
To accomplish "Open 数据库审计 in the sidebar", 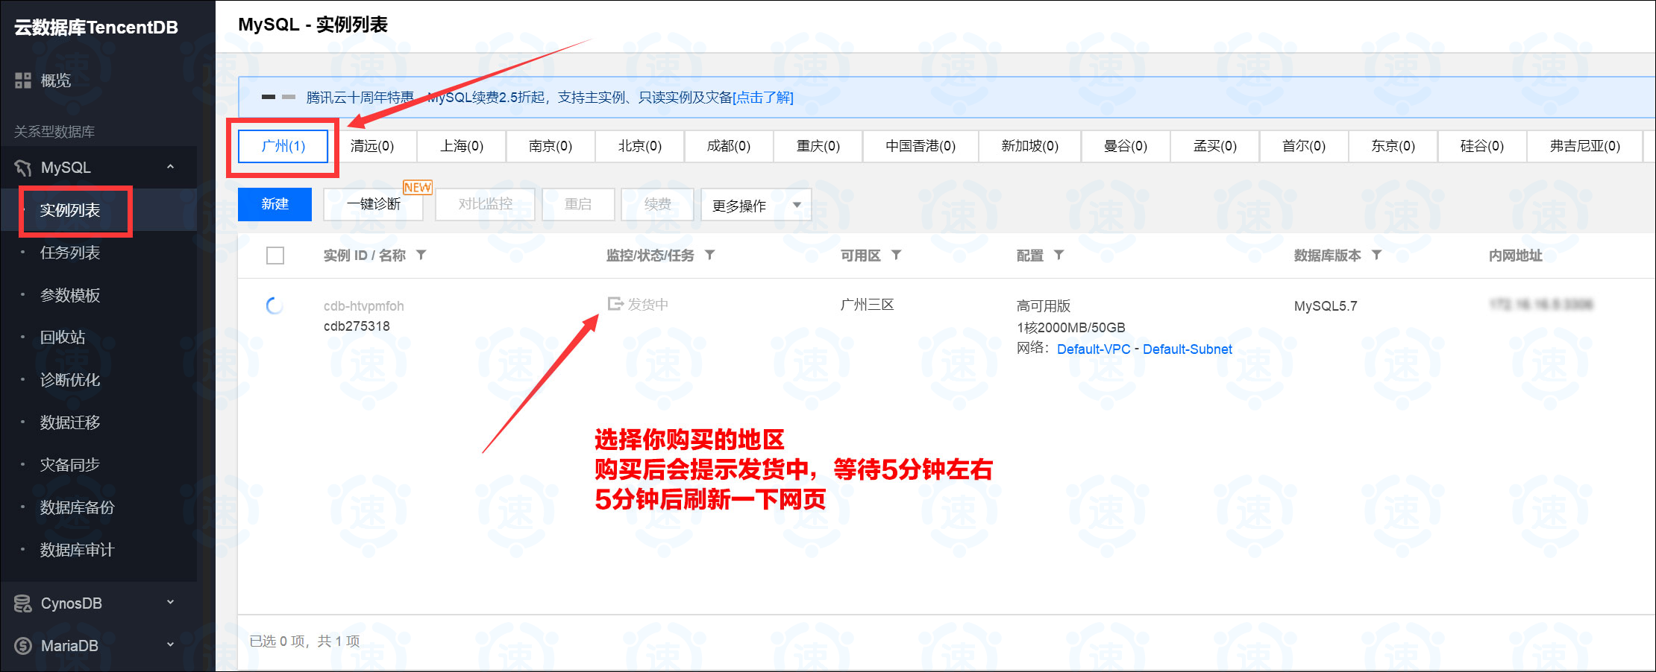I will coord(78,550).
